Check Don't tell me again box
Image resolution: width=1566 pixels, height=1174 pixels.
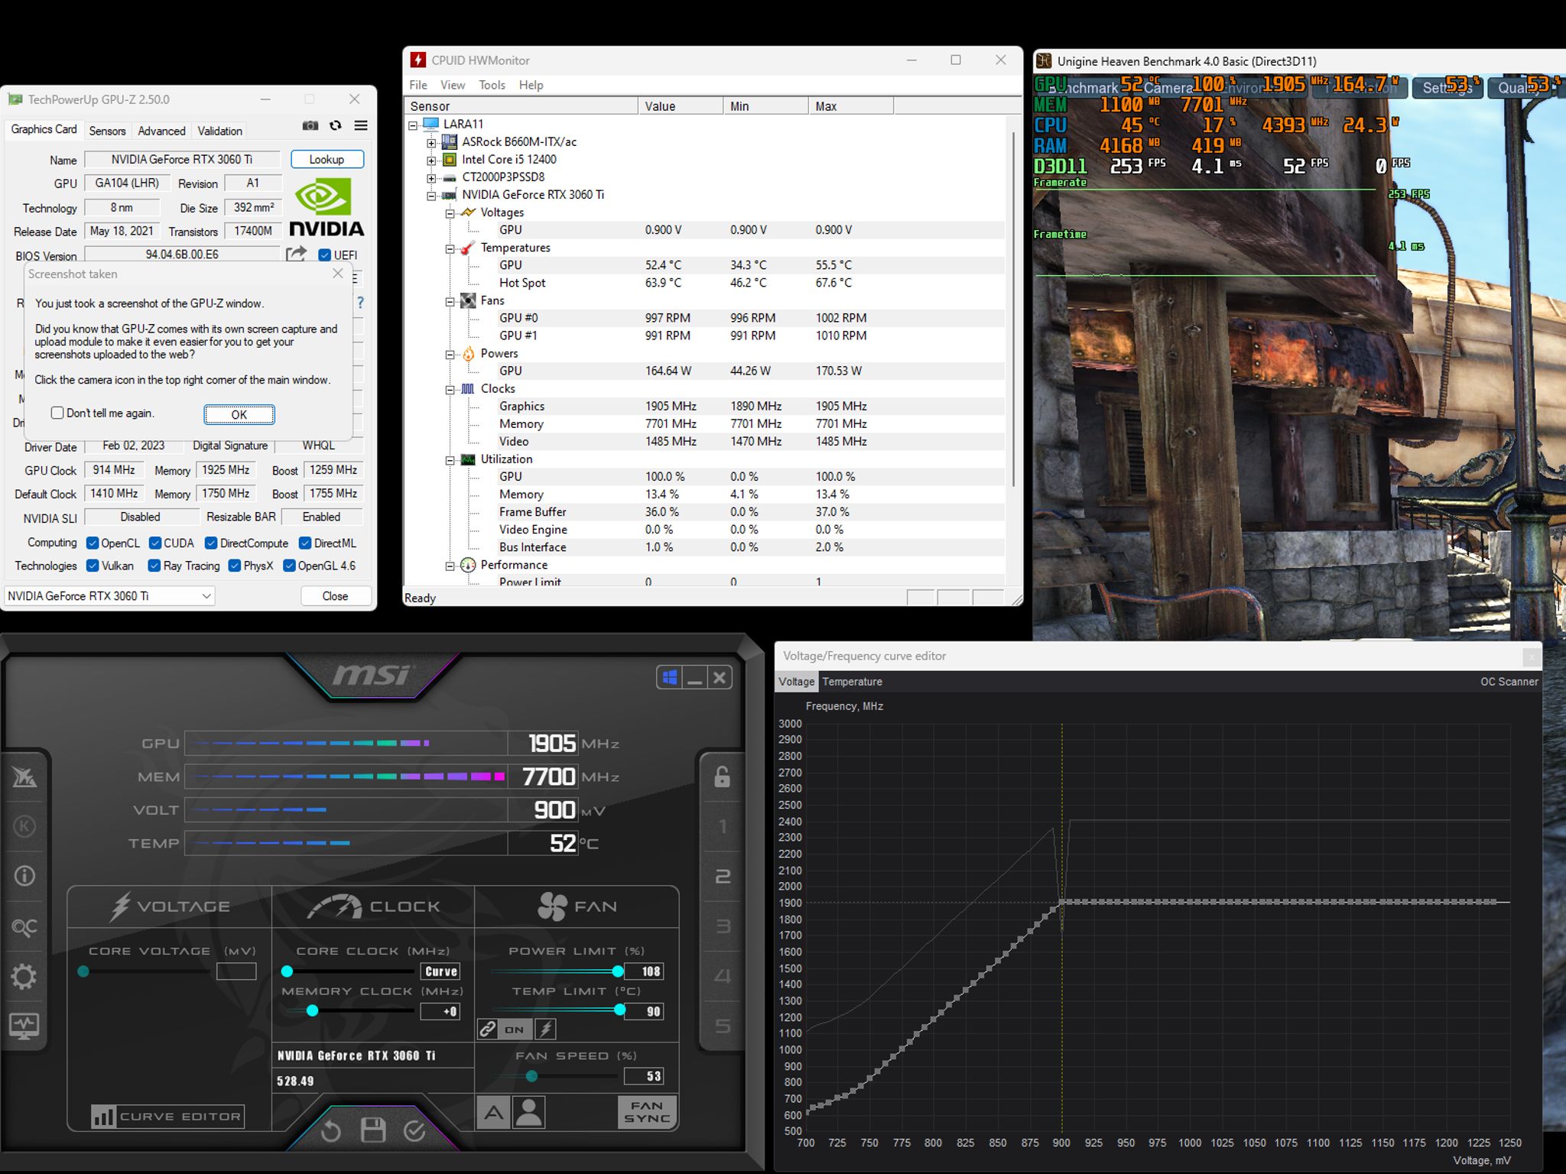tap(57, 413)
